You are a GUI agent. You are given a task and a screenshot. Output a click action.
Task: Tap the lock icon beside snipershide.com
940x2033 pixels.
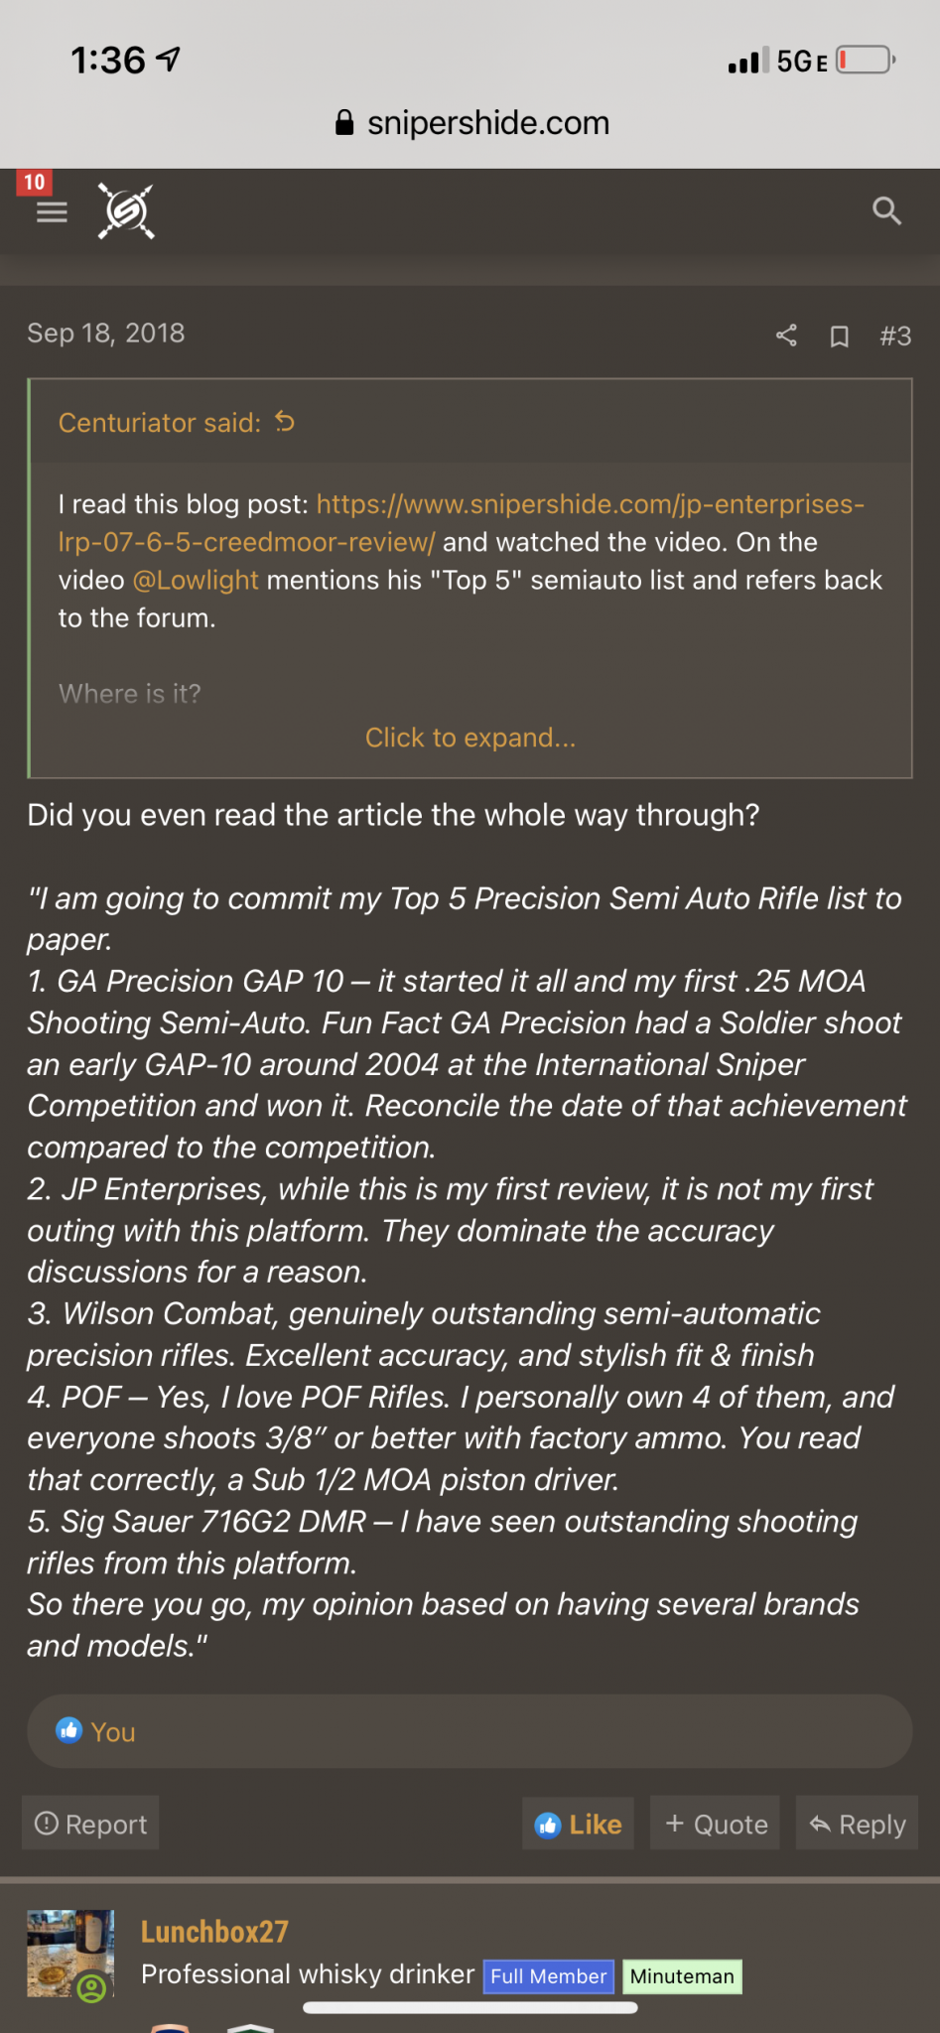pos(344,123)
